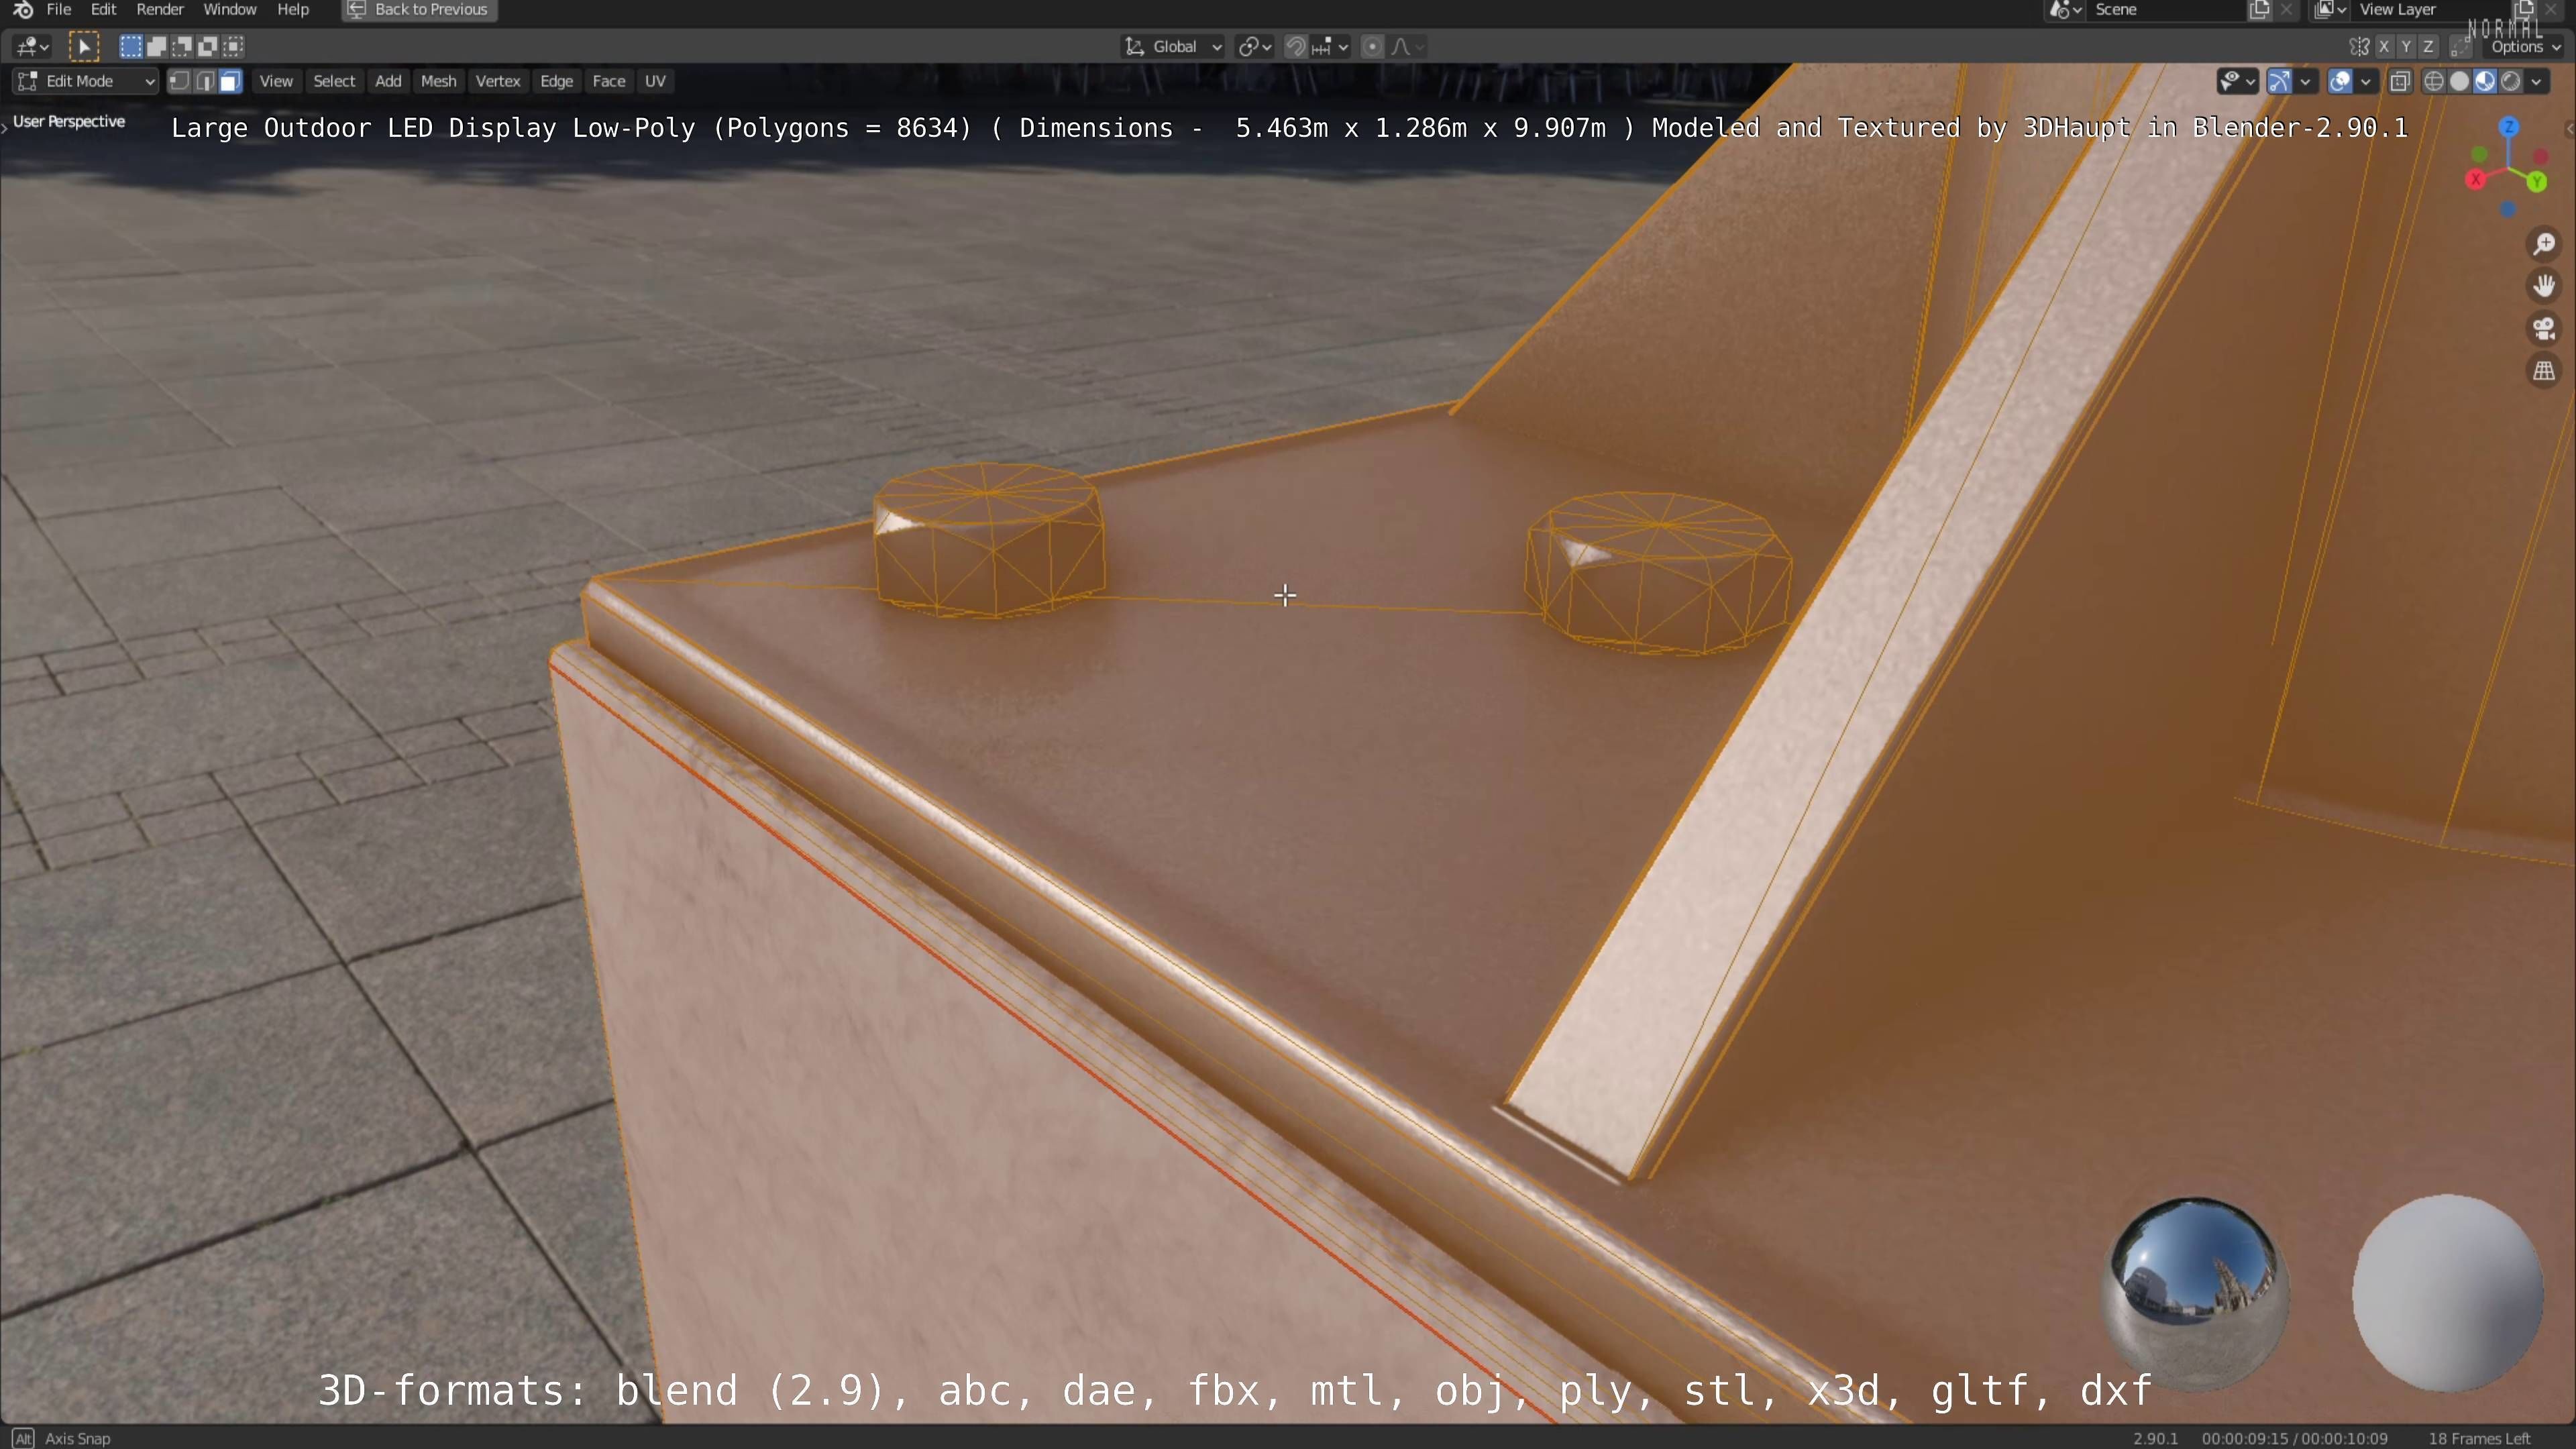
Task: Open the gizmo settings dropdown arrow
Action: tap(2305, 82)
